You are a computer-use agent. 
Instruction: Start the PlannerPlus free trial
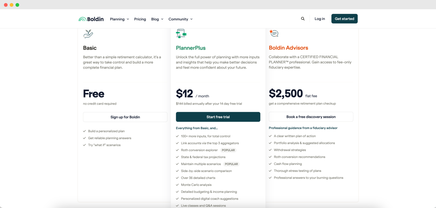[218, 117]
